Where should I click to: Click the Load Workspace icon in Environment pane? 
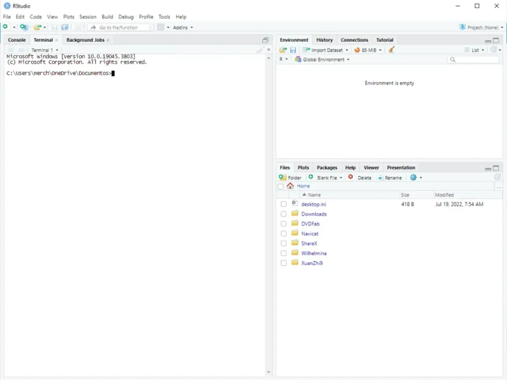(283, 50)
